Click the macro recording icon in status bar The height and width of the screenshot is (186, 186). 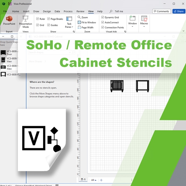57,185
